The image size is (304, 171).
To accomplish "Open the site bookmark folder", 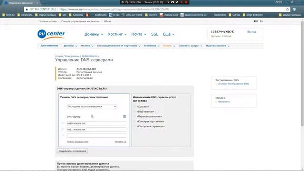I will point(62,15).
